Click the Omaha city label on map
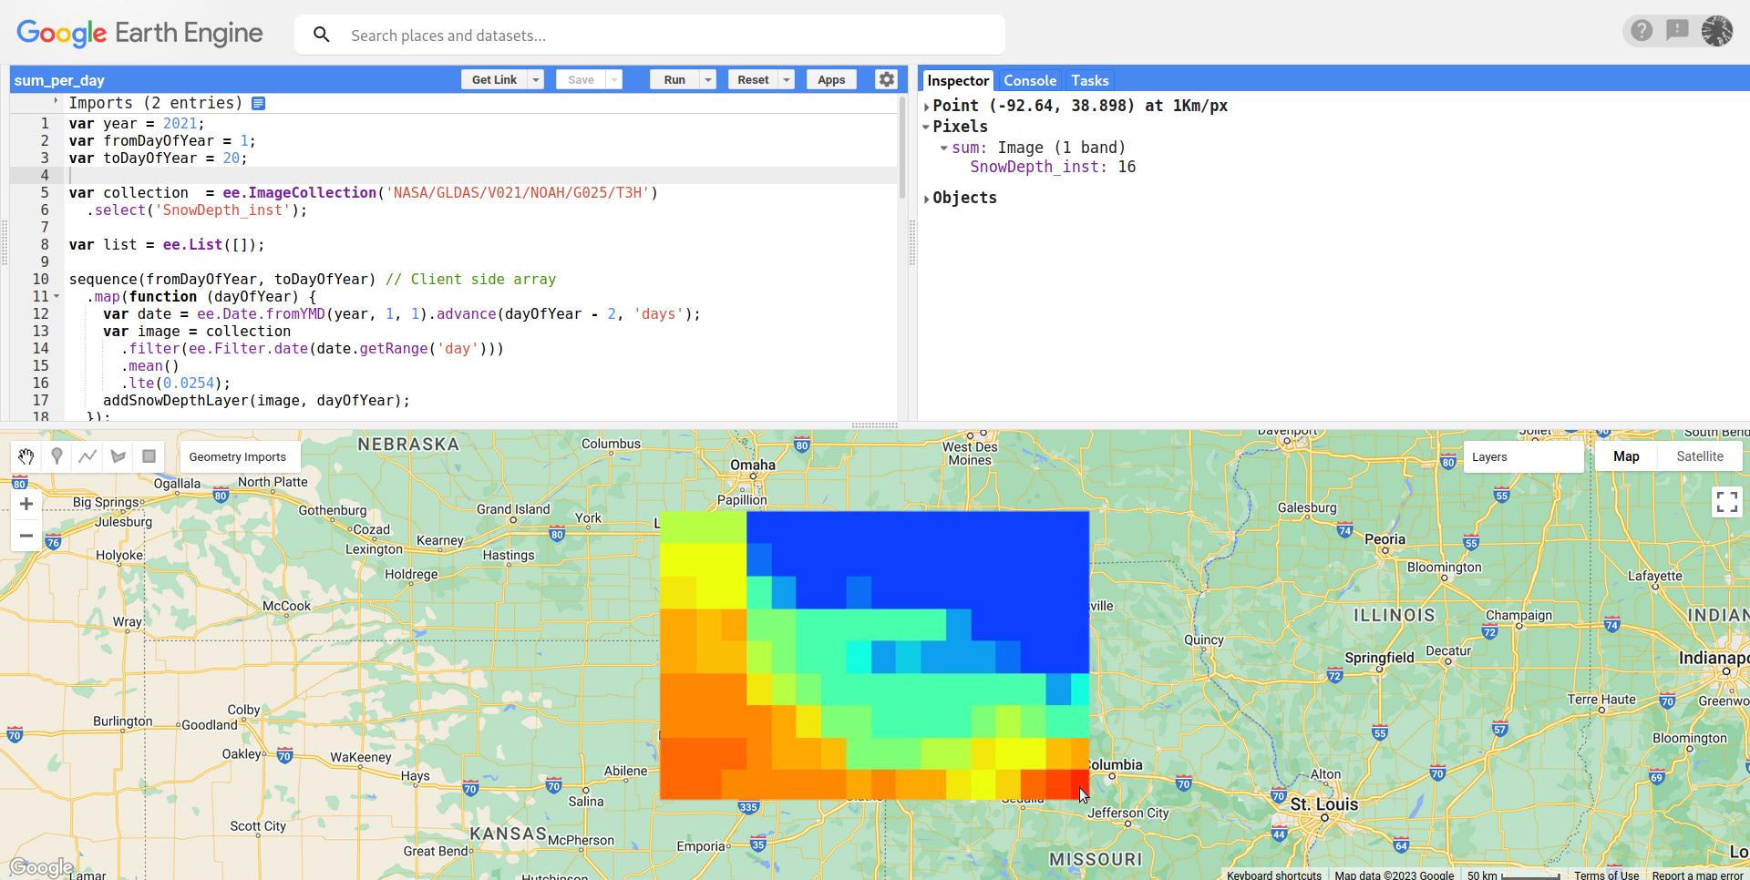 tap(753, 465)
